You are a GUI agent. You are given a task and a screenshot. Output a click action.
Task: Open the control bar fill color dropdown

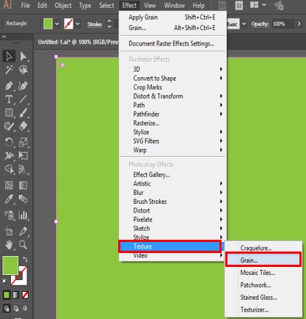(x=57, y=24)
